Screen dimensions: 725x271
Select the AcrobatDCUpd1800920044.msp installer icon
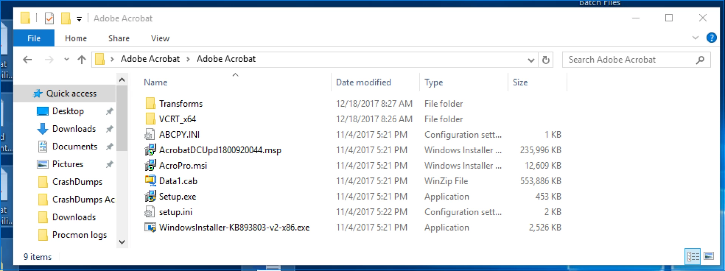point(150,150)
